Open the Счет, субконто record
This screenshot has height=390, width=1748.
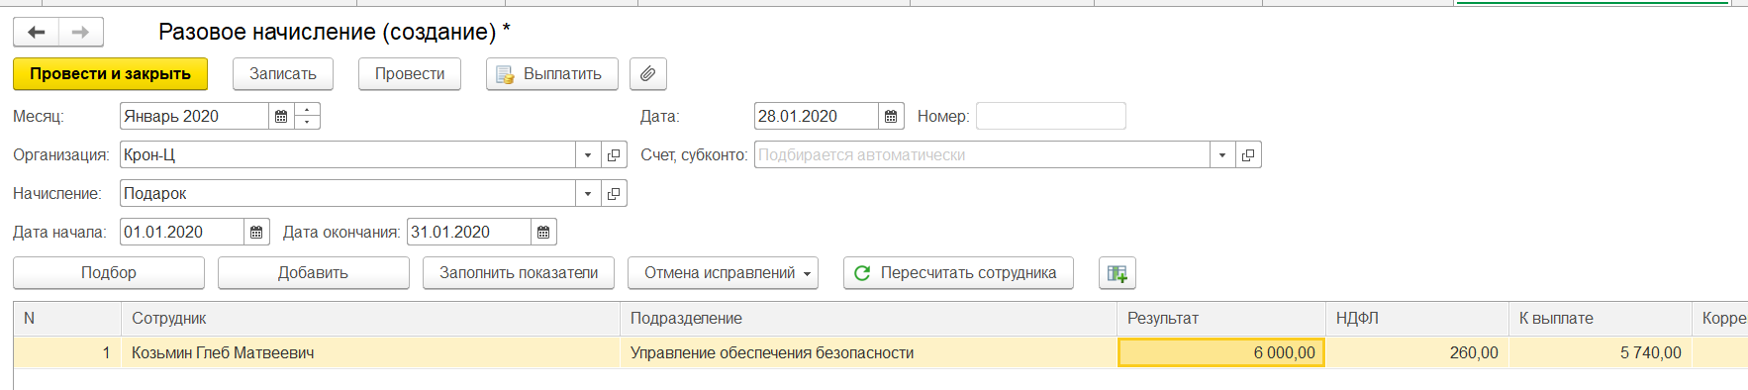(x=1248, y=155)
